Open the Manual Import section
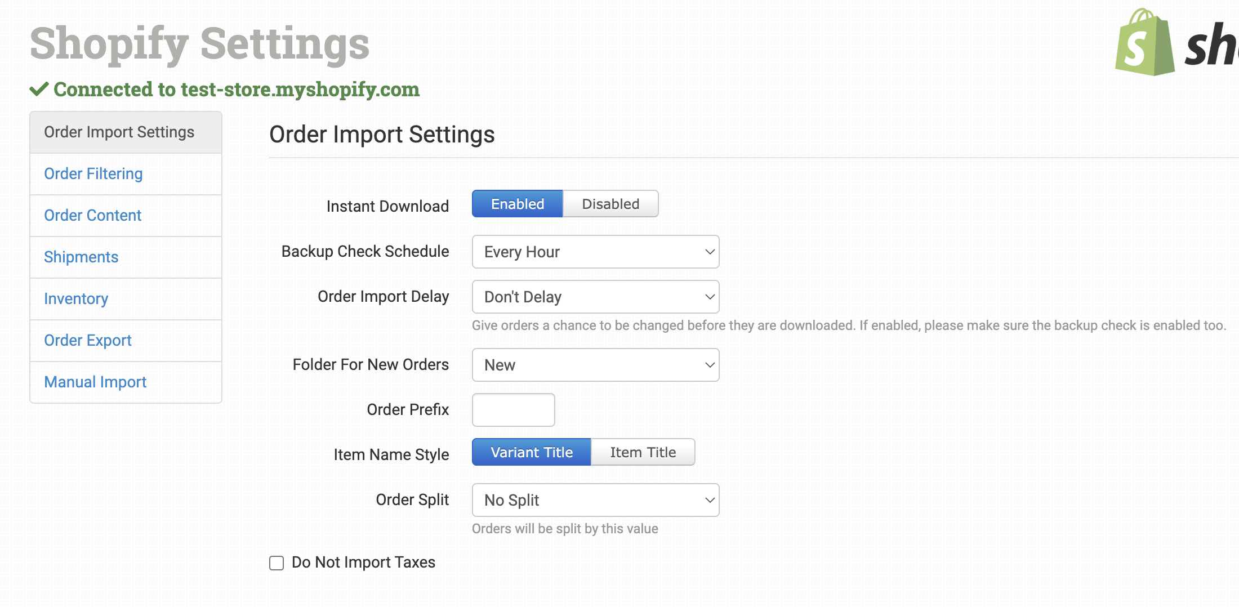The image size is (1239, 607). pos(95,382)
